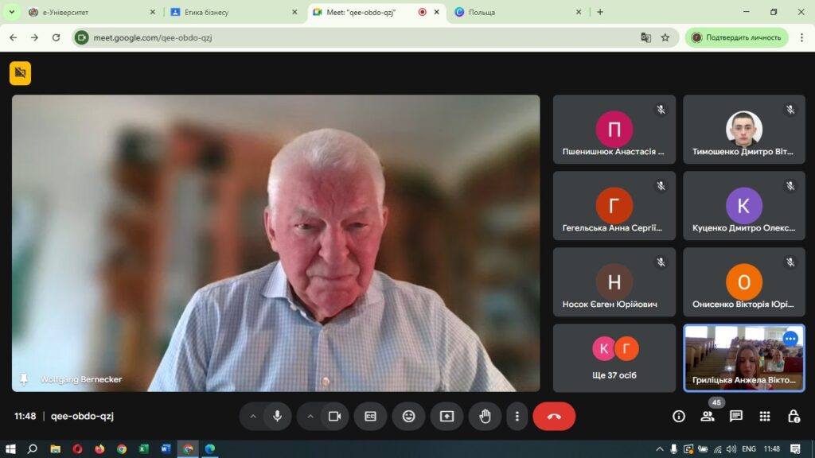The height and width of the screenshot is (458, 815).
Task: Click the present screen icon
Action: (446, 416)
